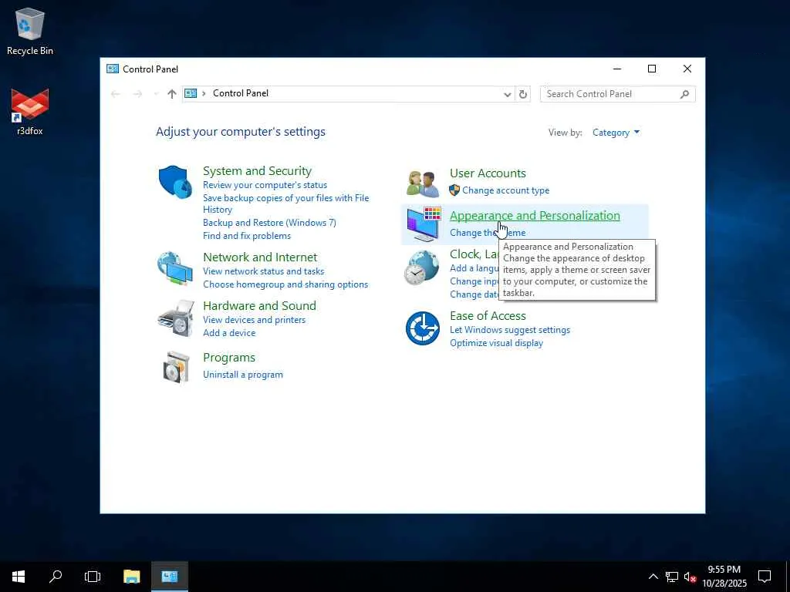Image resolution: width=790 pixels, height=592 pixels.
Task: Open File Explorer from the taskbar
Action: [x=131, y=577]
